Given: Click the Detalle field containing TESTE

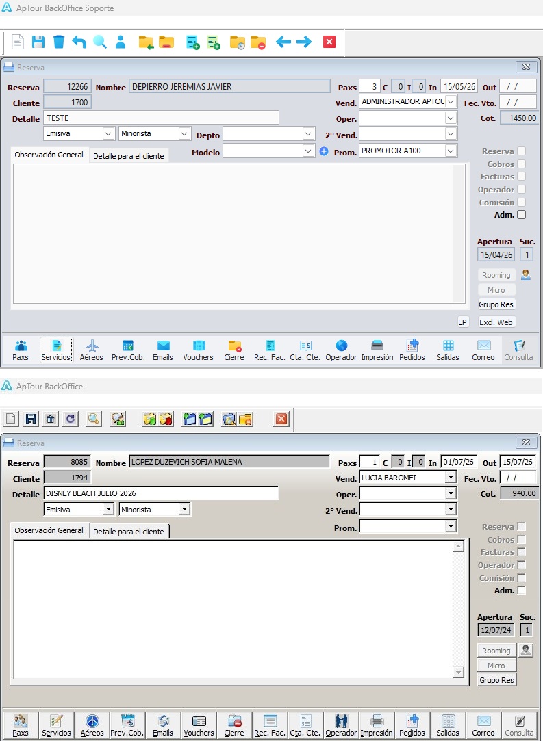Looking at the screenshot, I should coord(161,118).
